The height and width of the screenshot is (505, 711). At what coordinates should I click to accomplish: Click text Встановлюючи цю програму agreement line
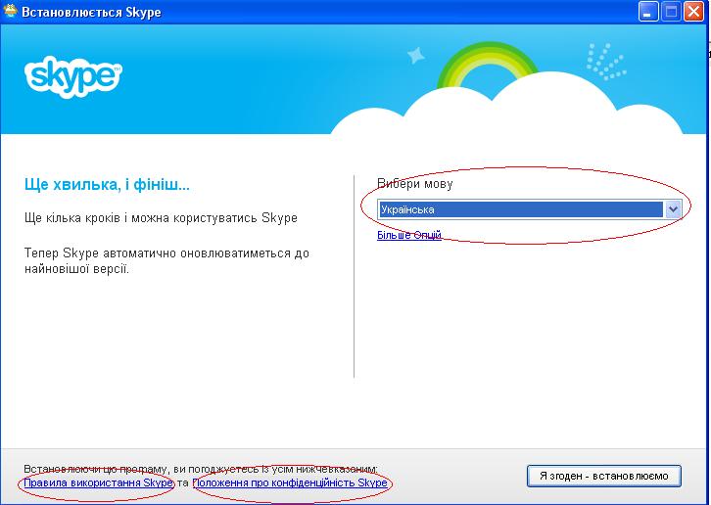click(x=201, y=469)
